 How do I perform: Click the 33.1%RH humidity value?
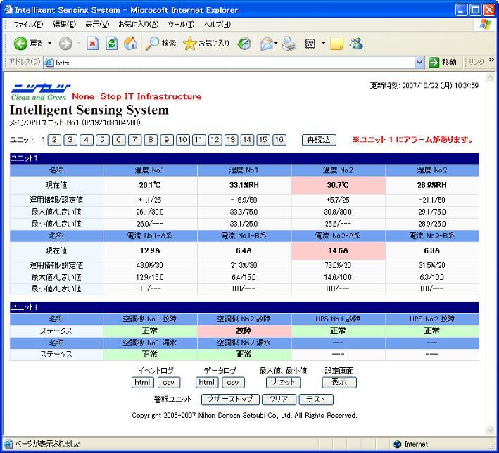coord(244,185)
